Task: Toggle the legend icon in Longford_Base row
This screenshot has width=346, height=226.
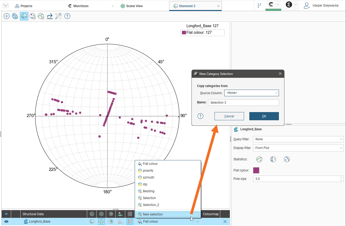Action: [x=130, y=222]
